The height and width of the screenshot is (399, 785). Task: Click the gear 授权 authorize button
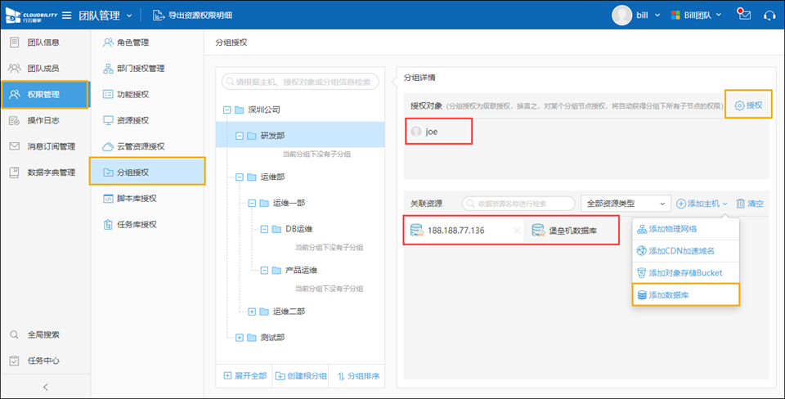pos(747,105)
